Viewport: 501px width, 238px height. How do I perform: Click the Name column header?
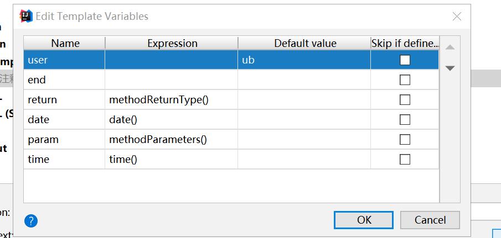pyautogui.click(x=65, y=43)
